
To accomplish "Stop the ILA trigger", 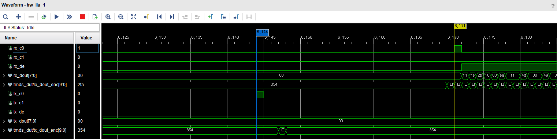I will [x=82, y=17].
